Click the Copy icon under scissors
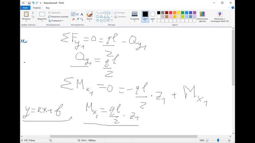255x143 pixels. (33, 17)
